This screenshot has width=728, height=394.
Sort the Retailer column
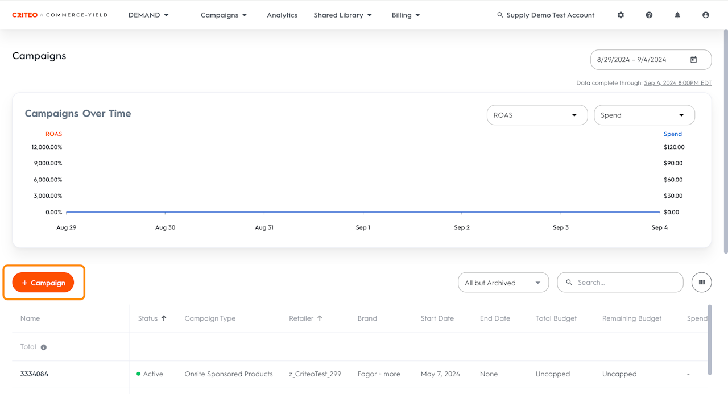[x=320, y=318]
